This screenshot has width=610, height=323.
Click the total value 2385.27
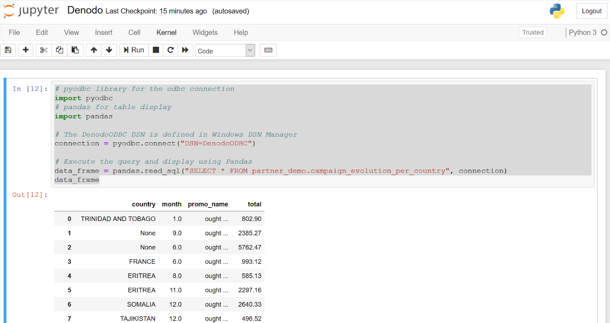[x=250, y=233]
